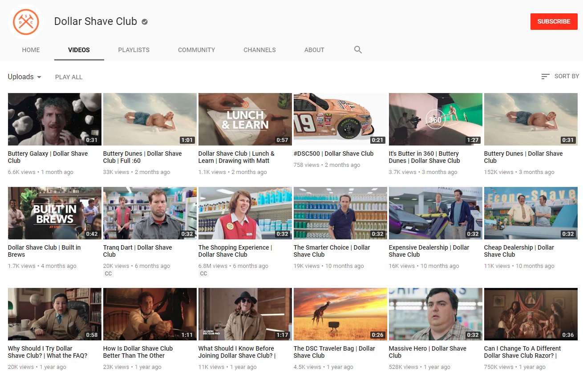
Task: Open the Massive Hero video link
Action: tap(427, 352)
